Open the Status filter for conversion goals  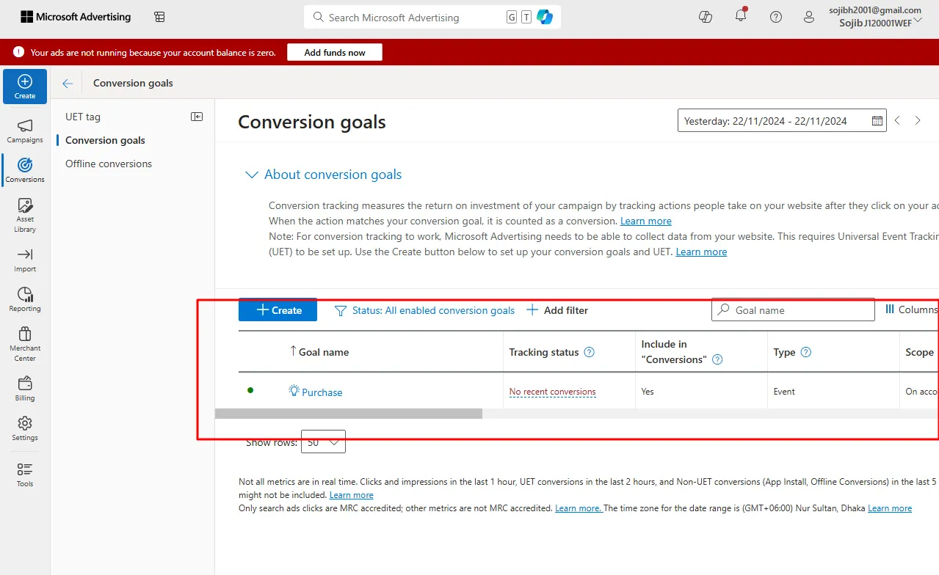coord(424,310)
